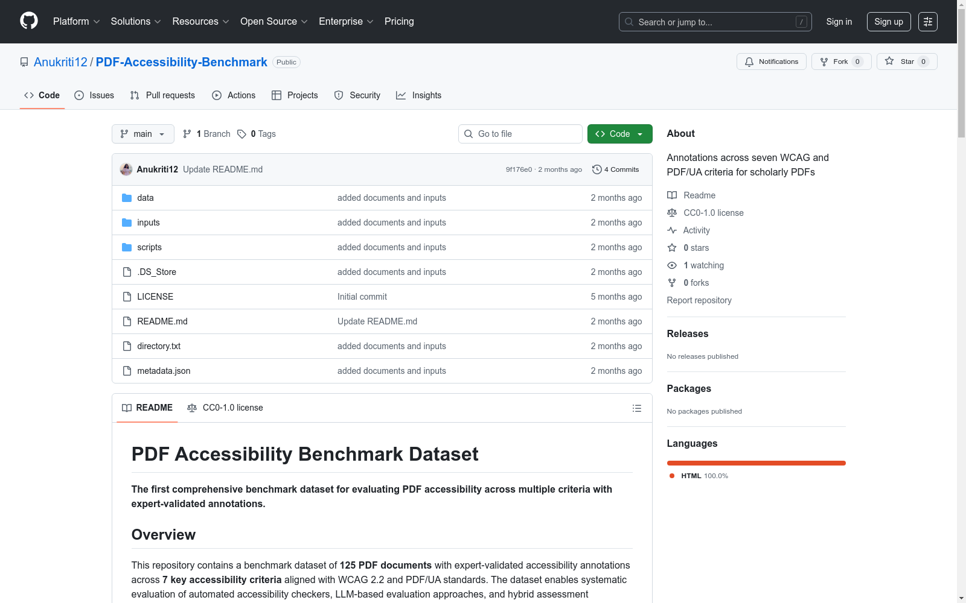
Task: Click the Sign up button
Action: click(889, 22)
